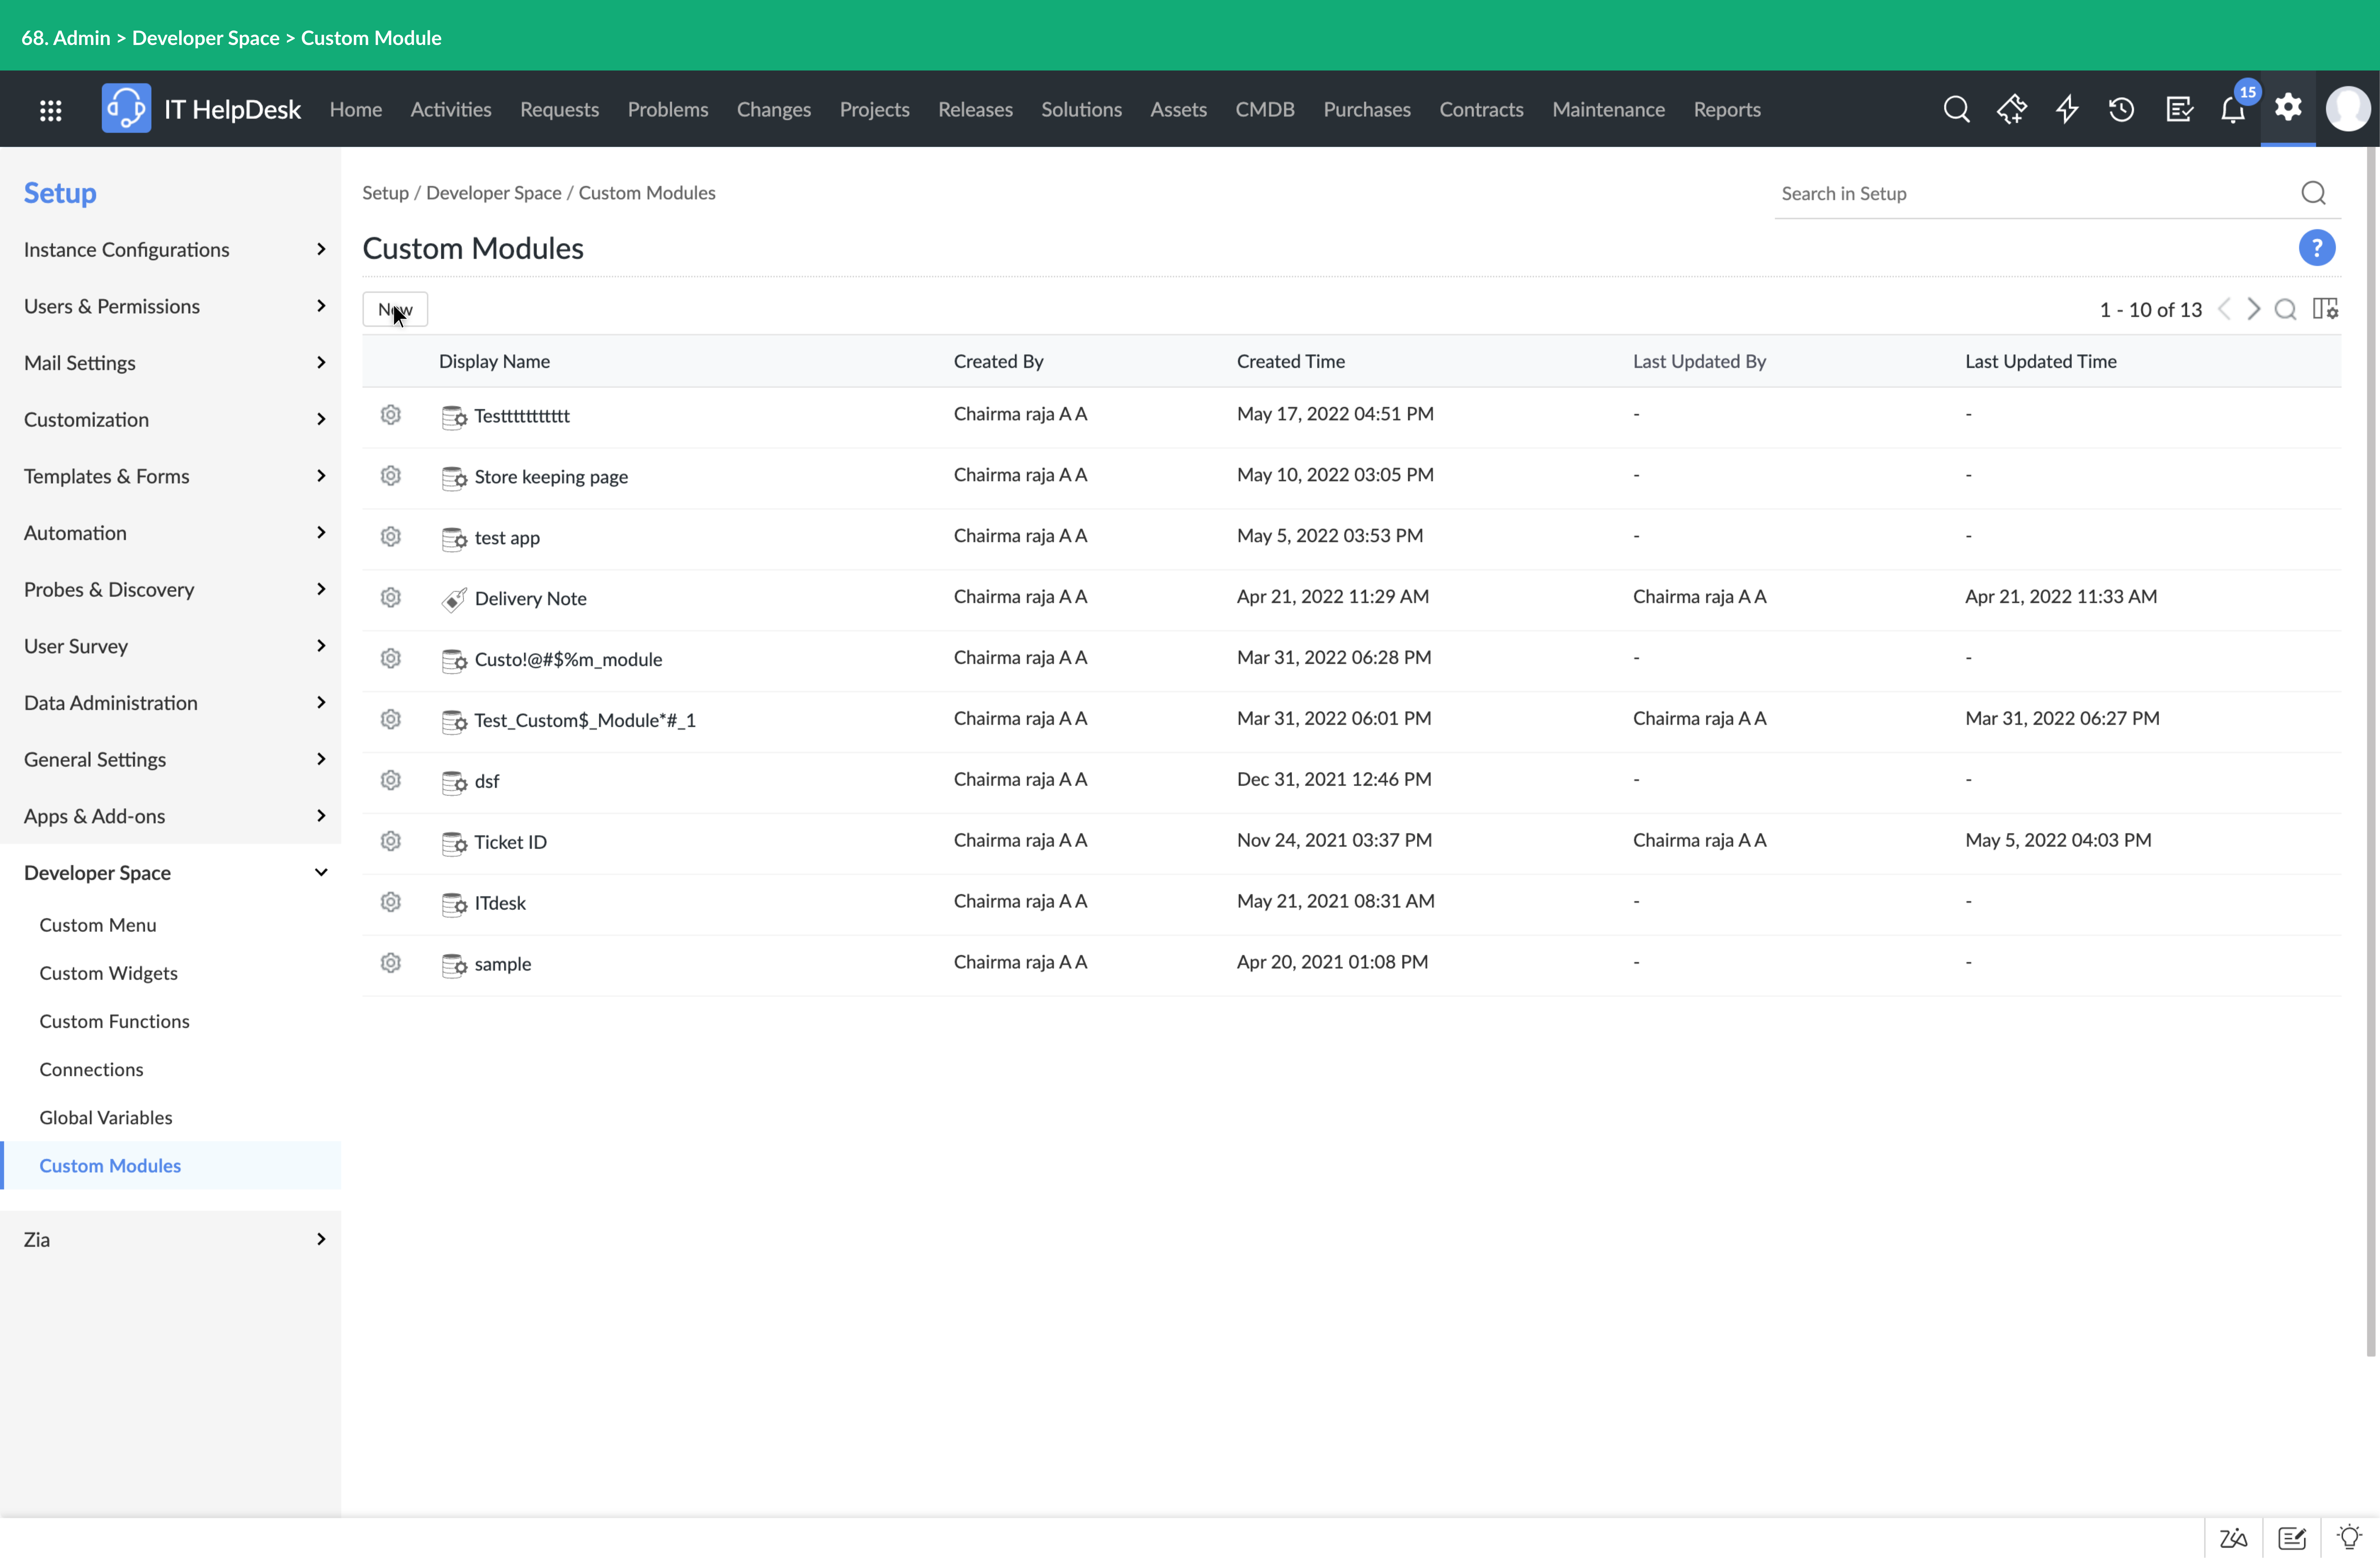Sort by Display Name column header
This screenshot has height=1558, width=2380.
[x=494, y=361]
